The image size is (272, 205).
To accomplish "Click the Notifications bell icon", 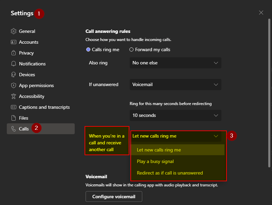I will [14, 64].
